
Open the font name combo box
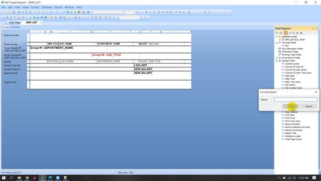(108, 12)
